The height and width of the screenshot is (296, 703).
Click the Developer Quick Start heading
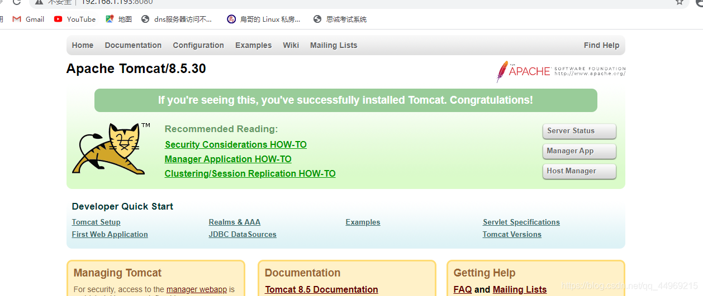[122, 206]
